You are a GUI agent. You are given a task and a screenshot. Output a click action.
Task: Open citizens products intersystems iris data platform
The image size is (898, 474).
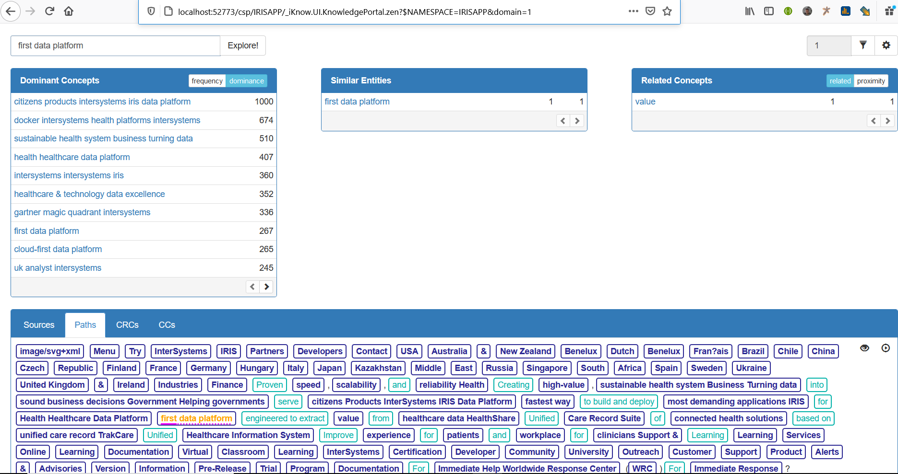click(102, 102)
